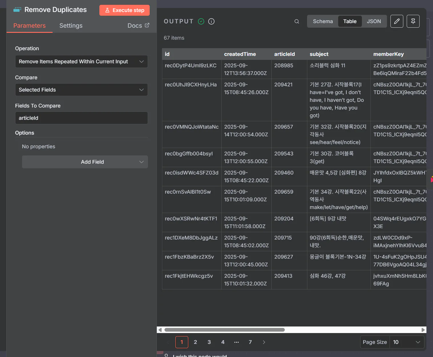Click the output info circle icon
This screenshot has width=433, height=357.
tap(211, 21)
